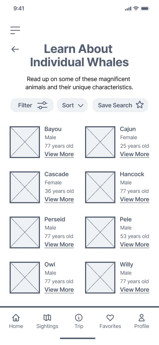This screenshot has width=159, height=345.
Task: Go back using the left arrow
Action: click(x=15, y=49)
